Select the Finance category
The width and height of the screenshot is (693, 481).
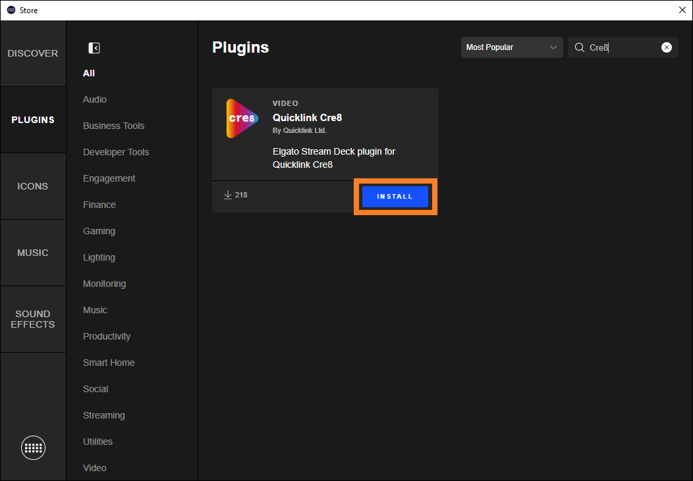(x=99, y=205)
